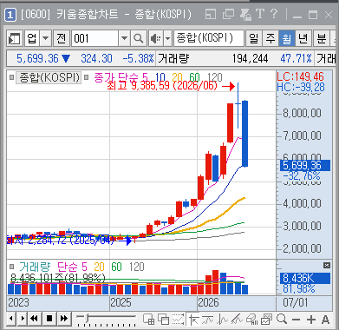Toggle the crosshair cursor tool icon
The height and width of the screenshot is (330, 339).
193,320
